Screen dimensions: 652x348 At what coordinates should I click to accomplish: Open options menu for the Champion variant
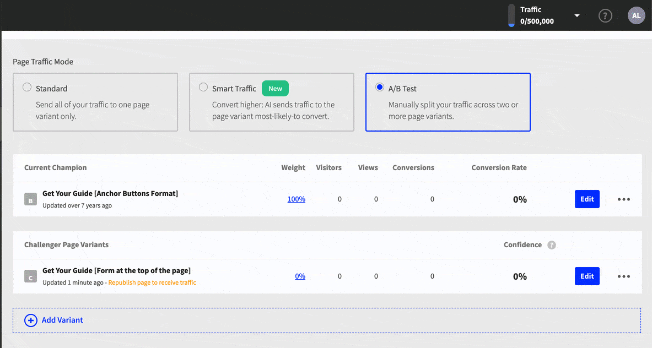[623, 199]
